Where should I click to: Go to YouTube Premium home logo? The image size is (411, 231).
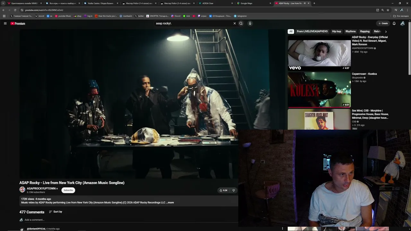click(18, 23)
